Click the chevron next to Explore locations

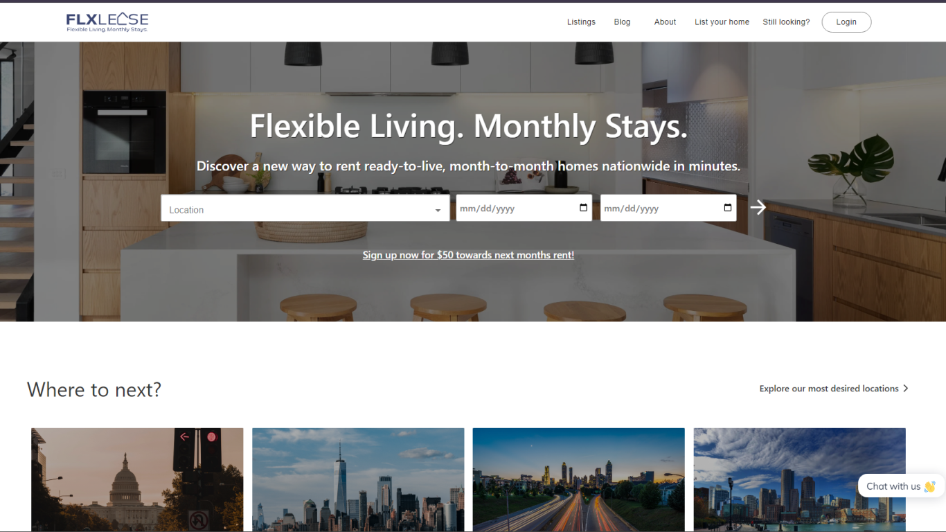906,389
